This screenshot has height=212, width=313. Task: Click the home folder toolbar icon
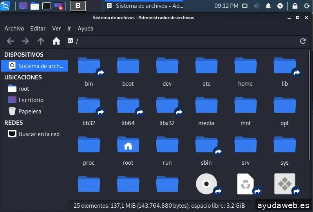(56, 41)
